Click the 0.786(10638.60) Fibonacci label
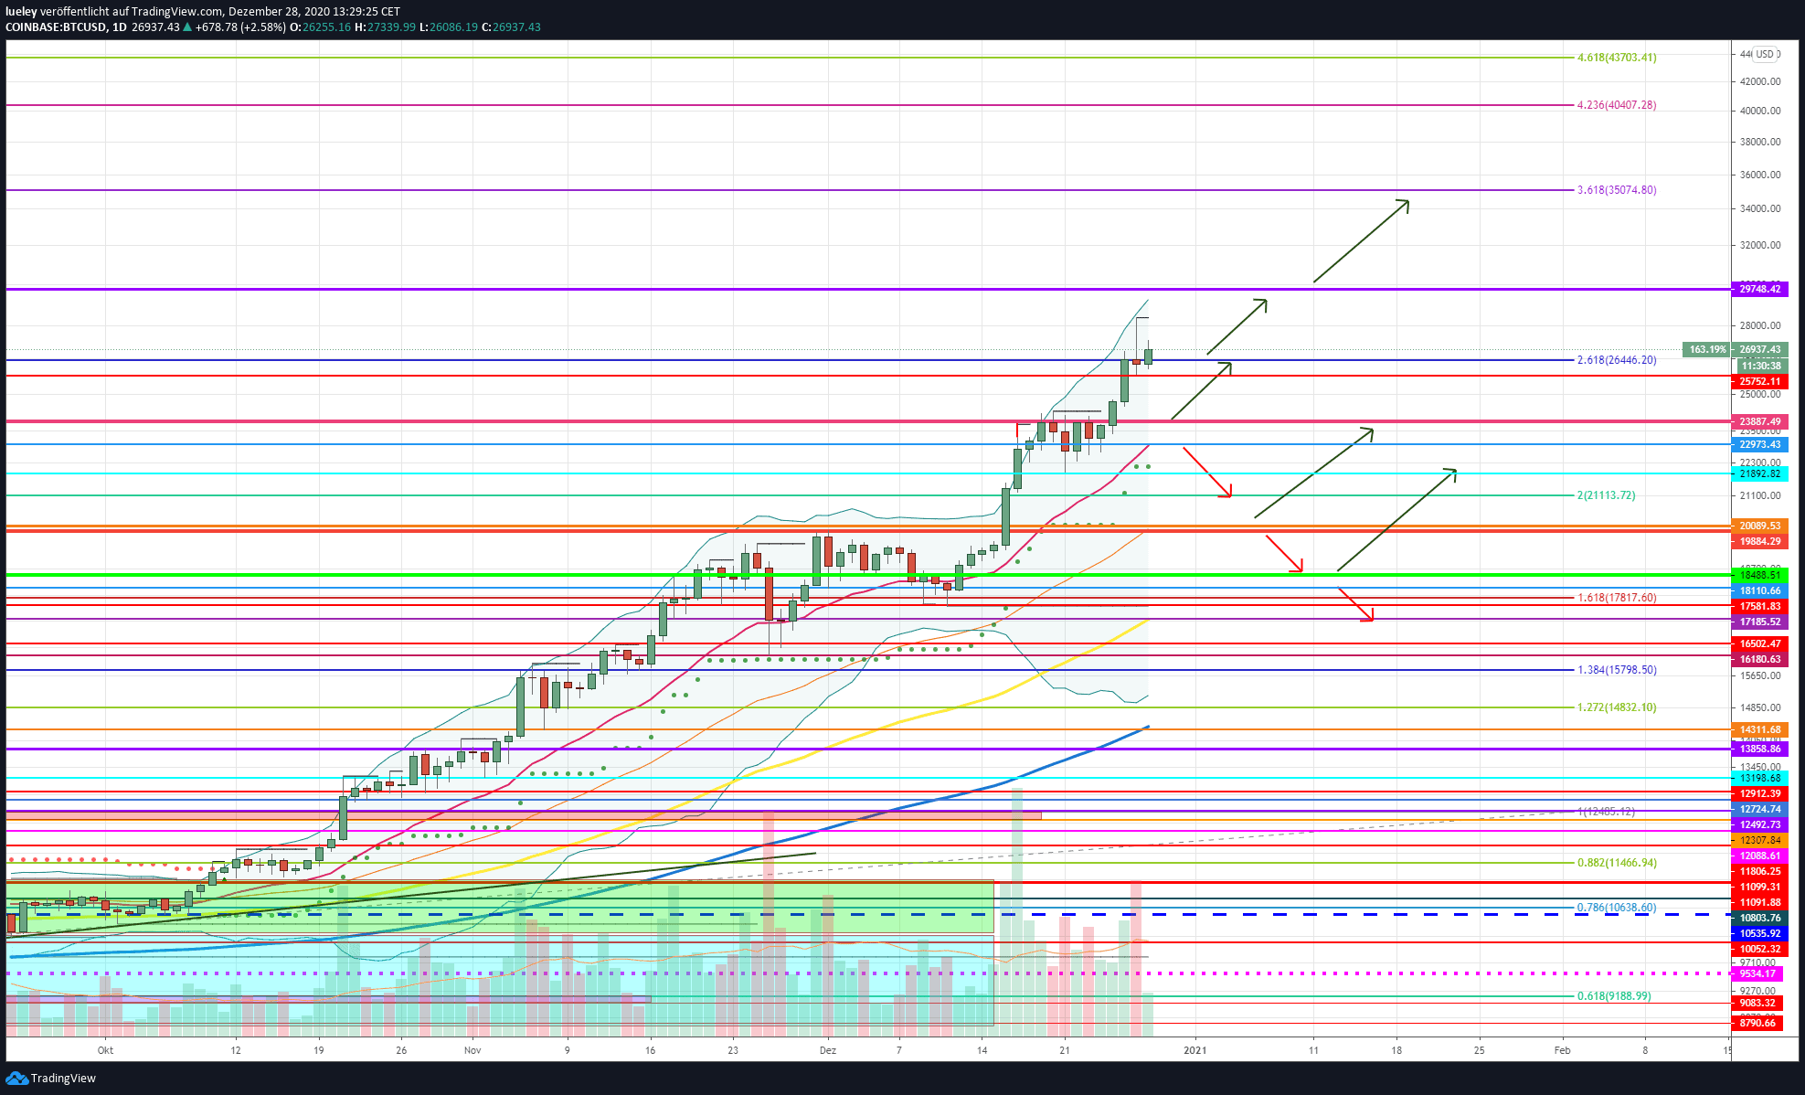The image size is (1805, 1095). 1616,908
